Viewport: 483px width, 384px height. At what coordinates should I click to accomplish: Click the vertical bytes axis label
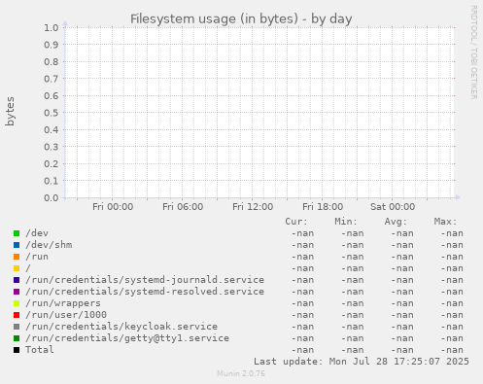point(10,111)
